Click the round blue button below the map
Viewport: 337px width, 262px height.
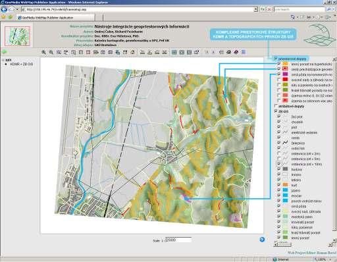click(x=262, y=240)
